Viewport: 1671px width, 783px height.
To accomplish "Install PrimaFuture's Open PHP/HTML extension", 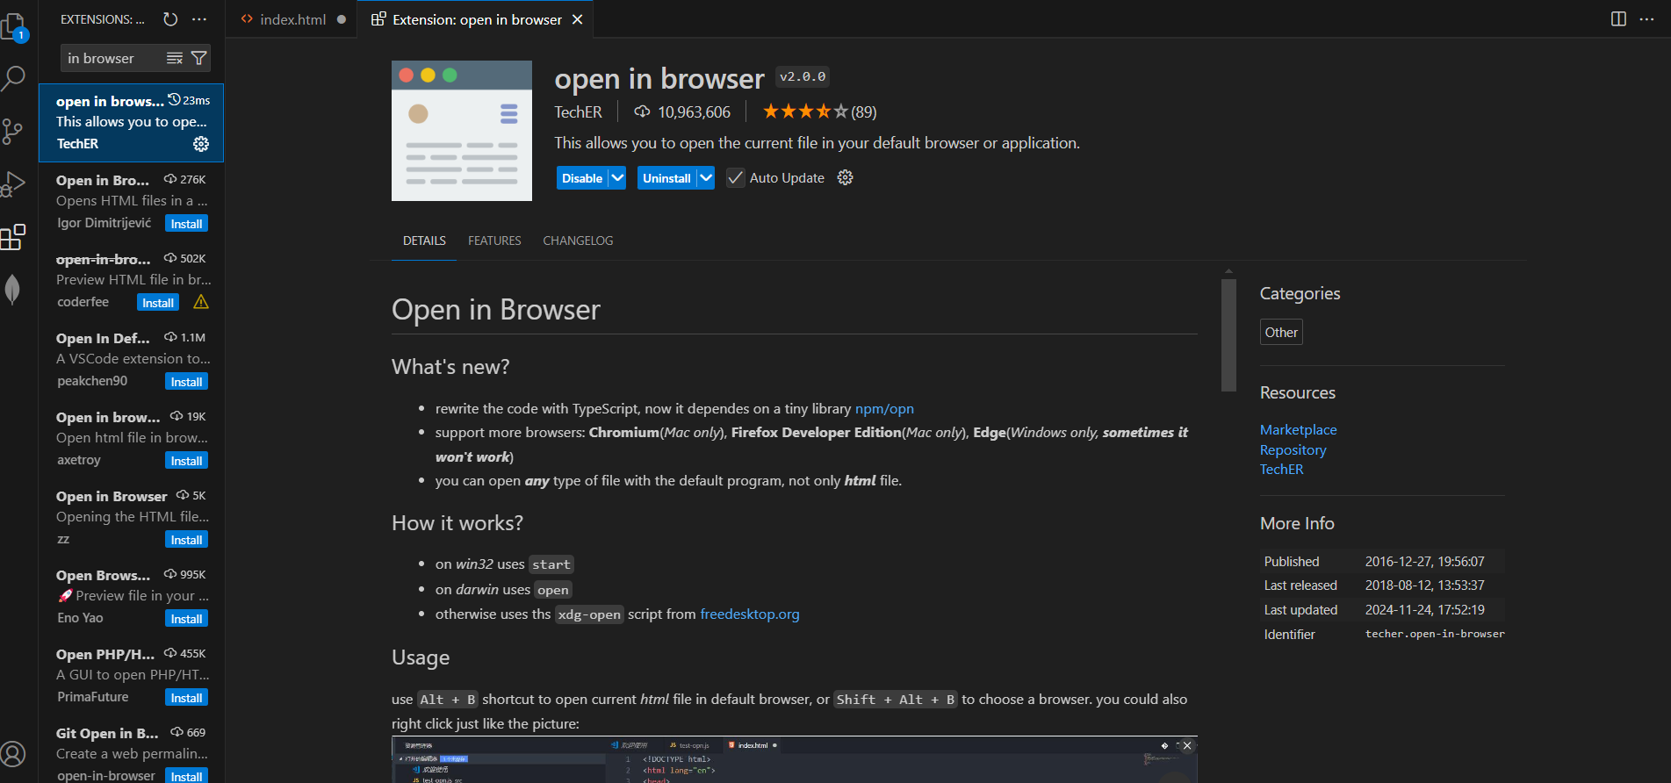I will (x=186, y=698).
